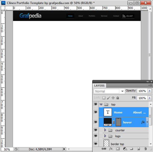153x152 pixels.
Task: Select the border top layer name
Action: [x=117, y=144]
